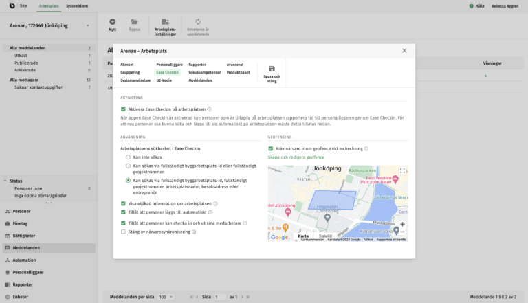
Task: Open the Systemklient top tab
Action: (x=77, y=5)
